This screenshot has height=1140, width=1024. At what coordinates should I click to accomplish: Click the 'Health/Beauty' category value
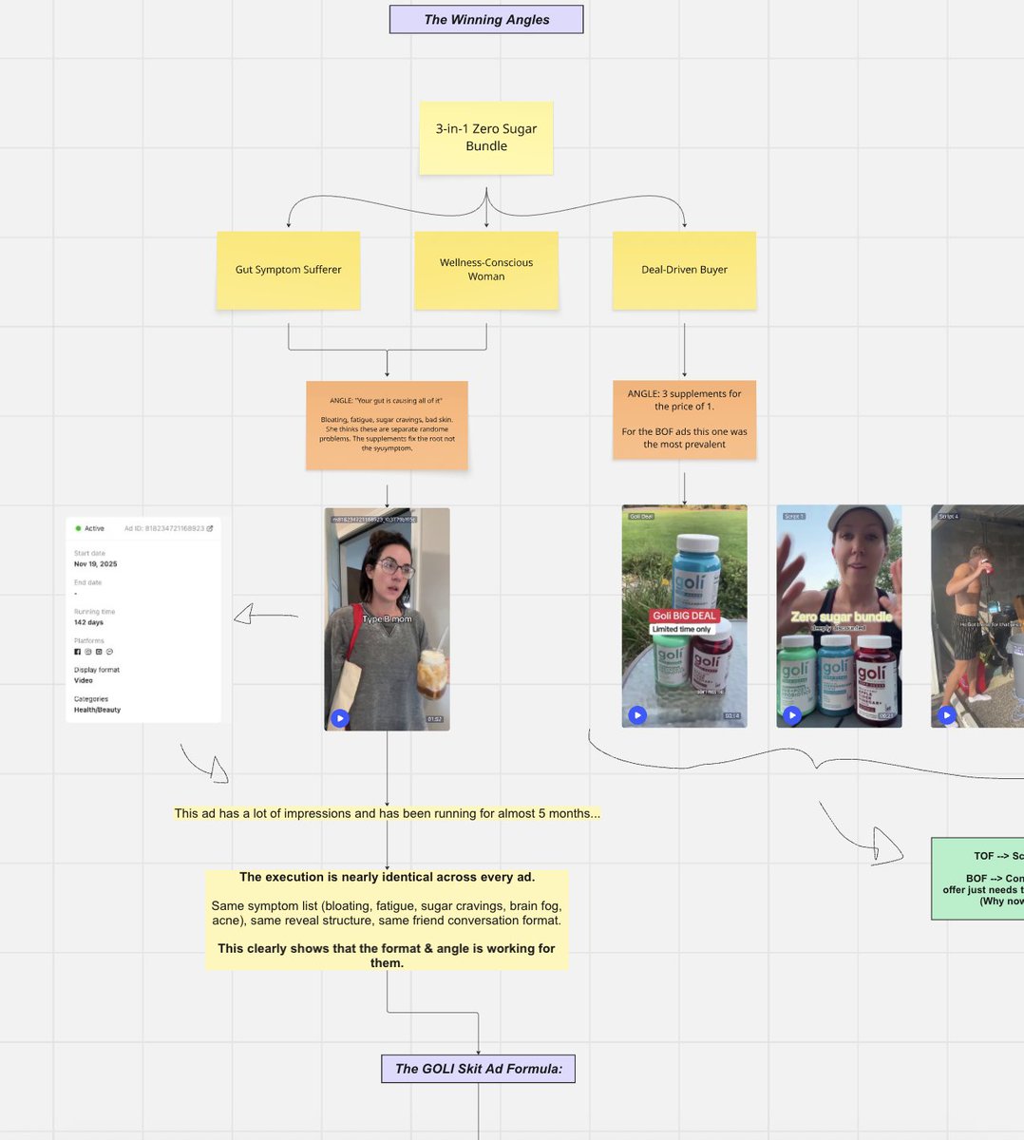tap(98, 710)
